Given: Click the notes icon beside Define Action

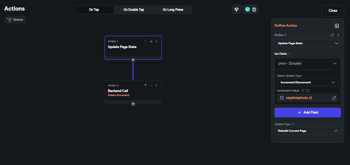Looking at the screenshot, I should pyautogui.click(x=337, y=25).
